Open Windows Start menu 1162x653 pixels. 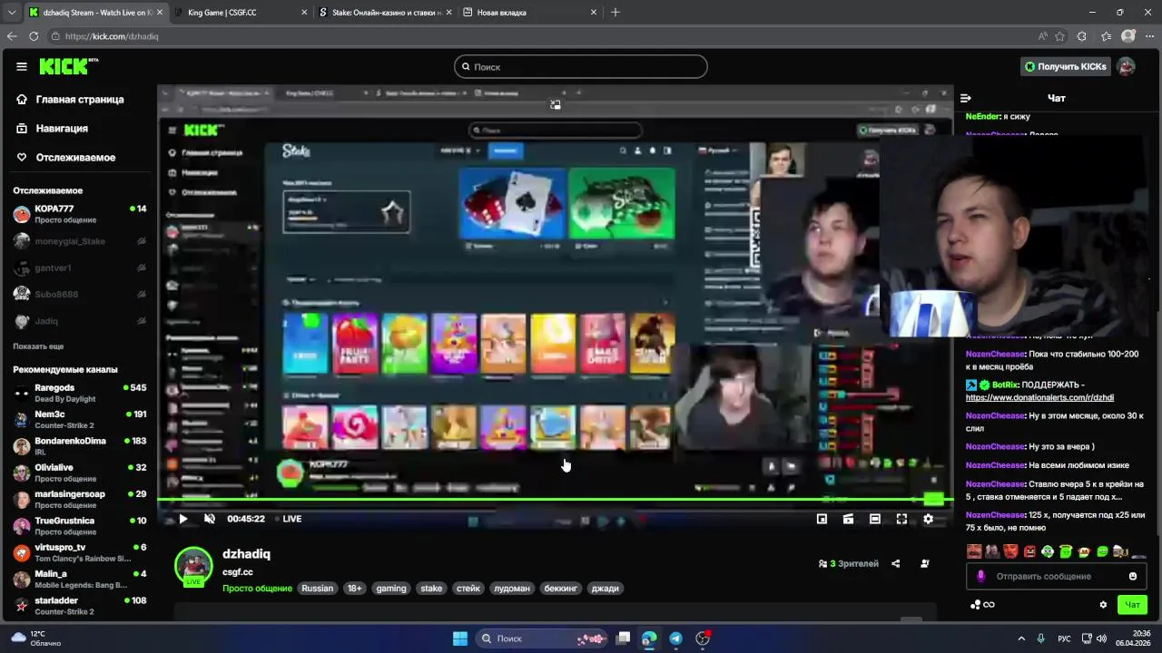(x=460, y=638)
